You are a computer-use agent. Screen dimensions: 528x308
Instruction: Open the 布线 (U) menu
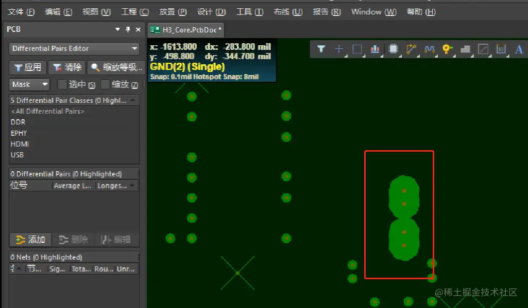(x=288, y=12)
